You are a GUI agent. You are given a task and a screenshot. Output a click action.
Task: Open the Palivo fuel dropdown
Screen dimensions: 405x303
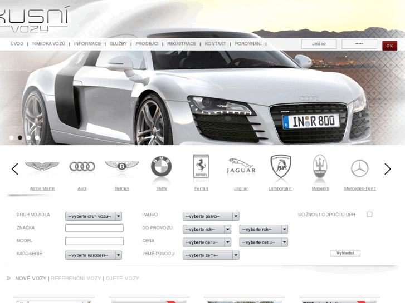click(211, 216)
